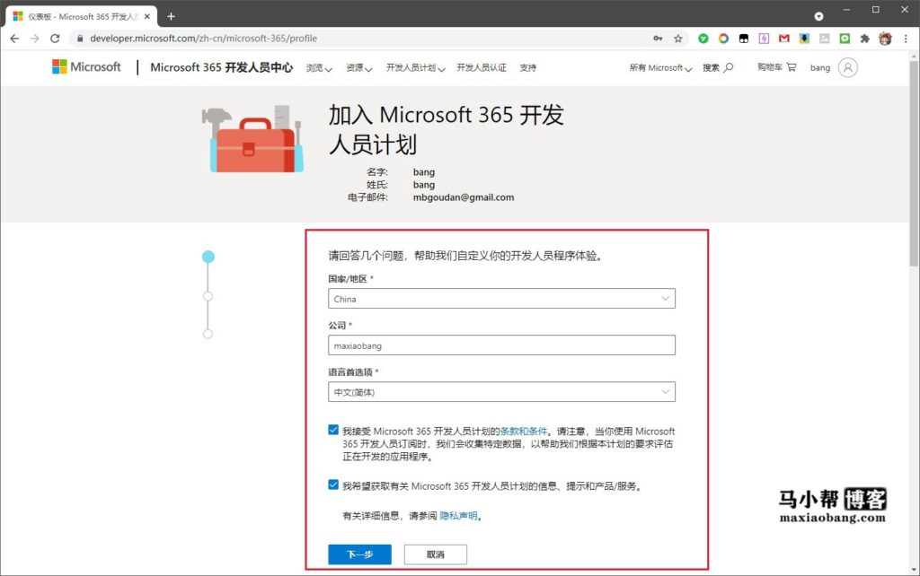This screenshot has height=576, width=920.
Task: Click the second progress step circle
Action: 208,296
